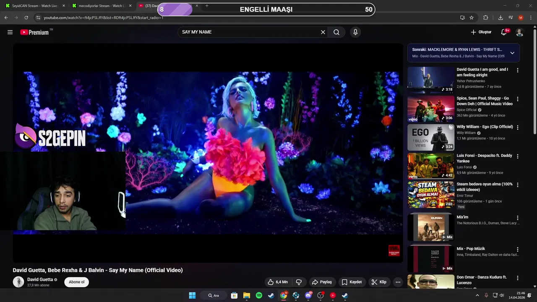The image size is (537, 302).
Task: Open the Chrome extensions puzzle icon
Action: tap(486, 18)
